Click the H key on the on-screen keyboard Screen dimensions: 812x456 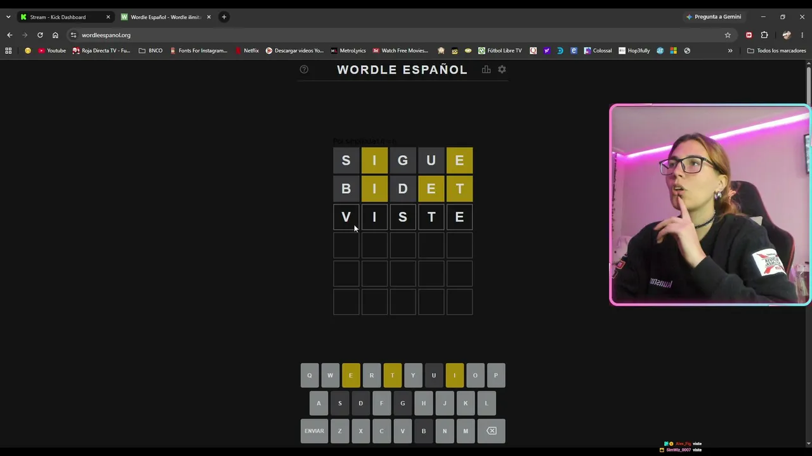423,403
